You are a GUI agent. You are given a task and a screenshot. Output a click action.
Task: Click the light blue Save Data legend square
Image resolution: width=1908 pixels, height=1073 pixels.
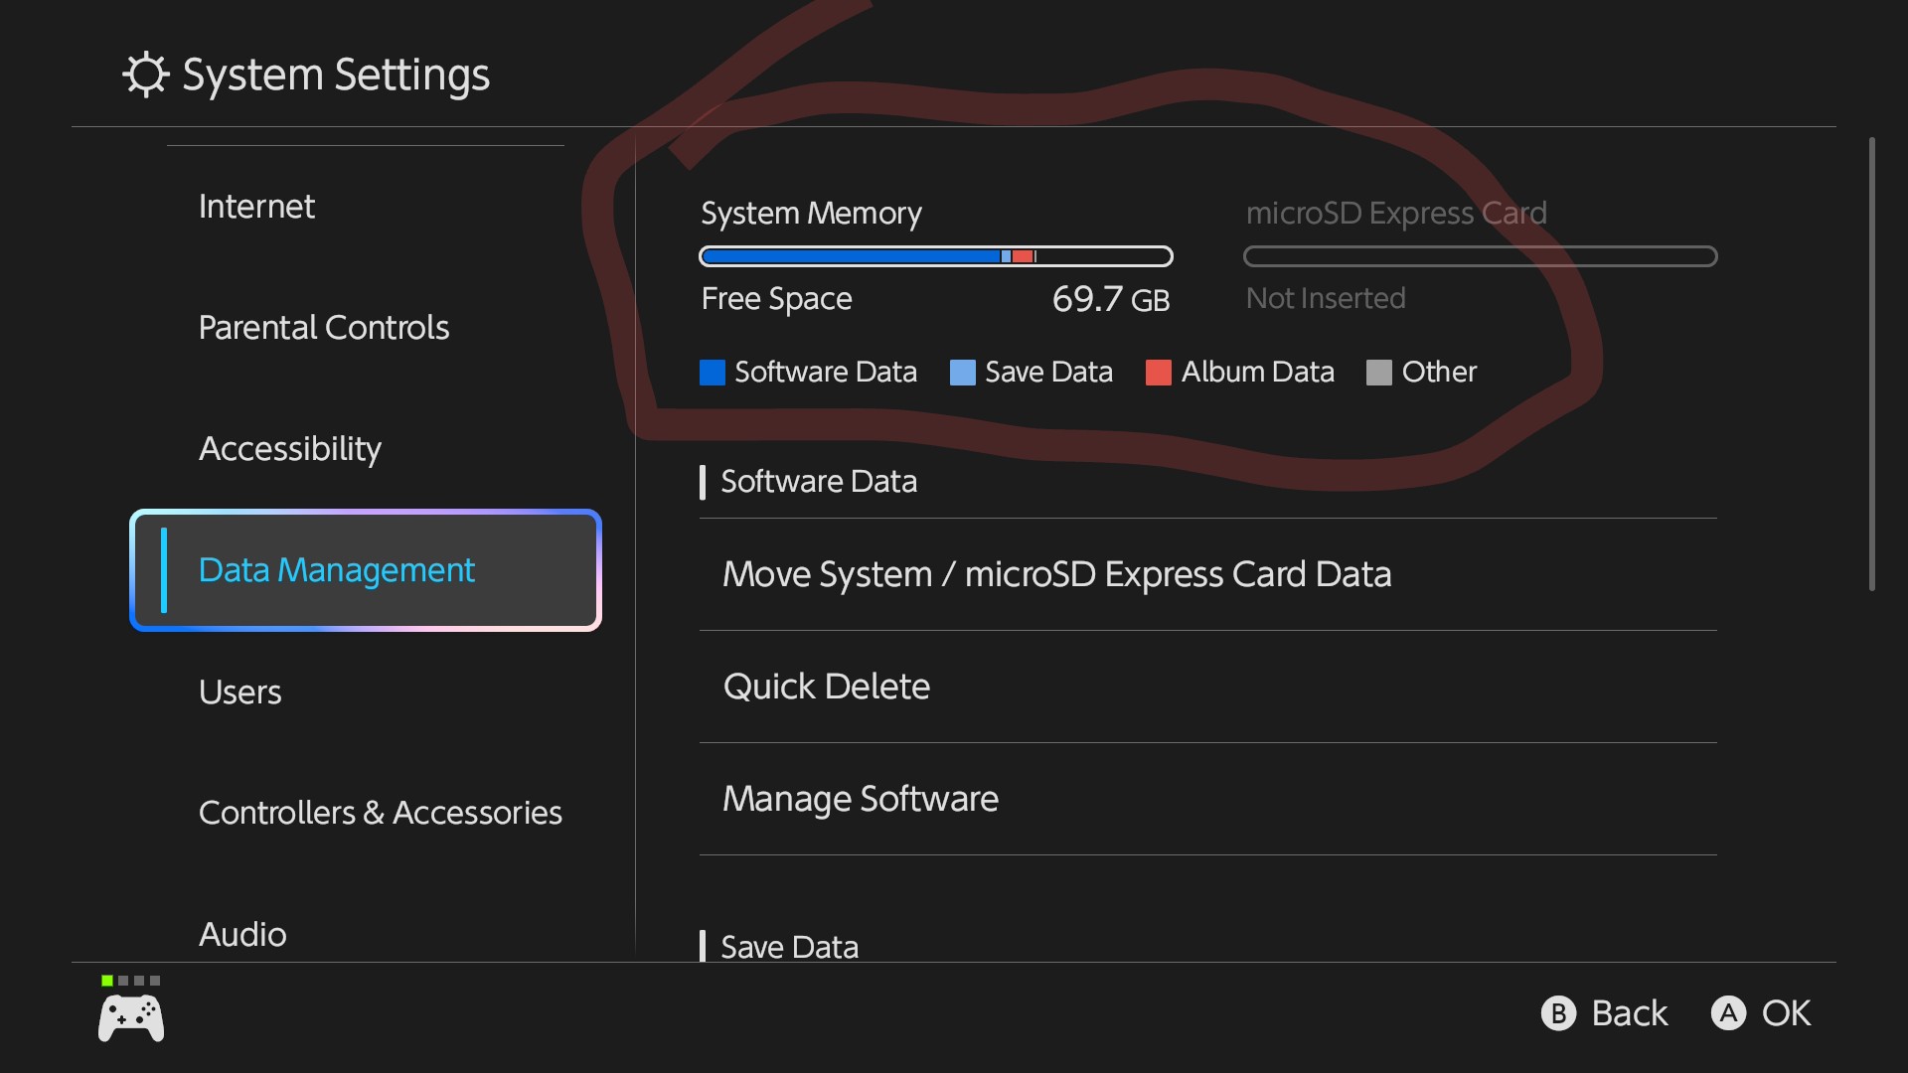pos(962,373)
